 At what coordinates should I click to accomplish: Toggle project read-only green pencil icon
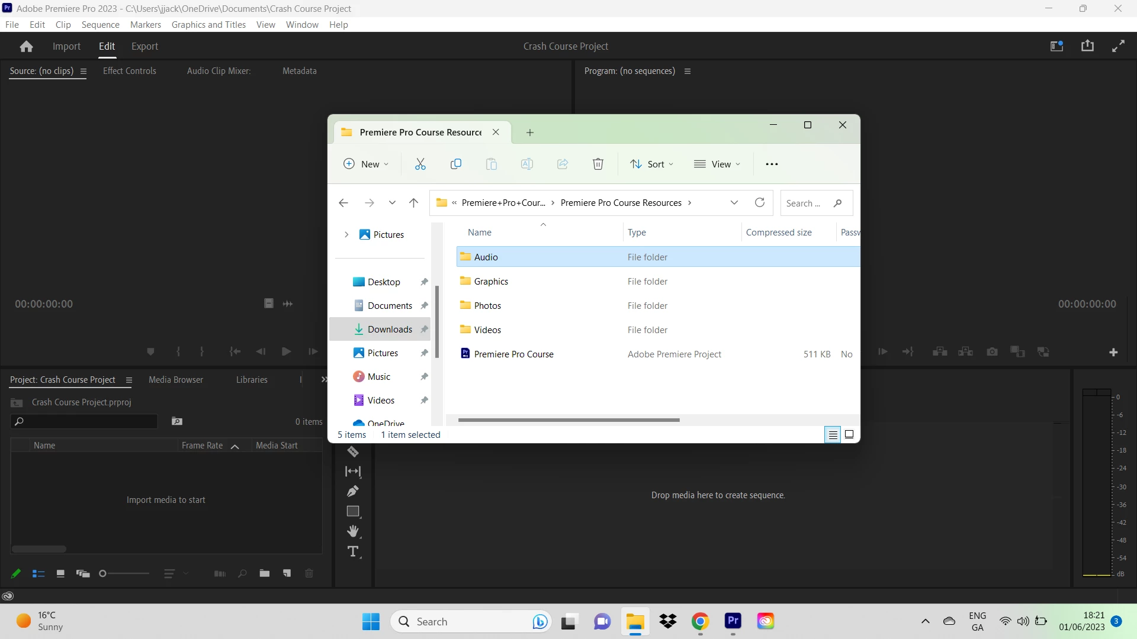[x=16, y=573]
